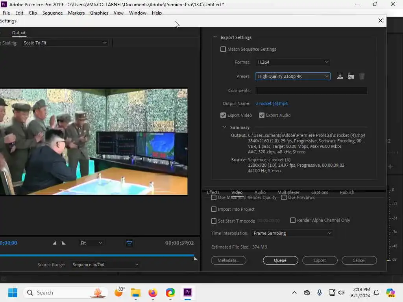Screen dimensions: 403x302
Task: Toggle aspect ratio correction icon
Action: [x=129, y=243]
